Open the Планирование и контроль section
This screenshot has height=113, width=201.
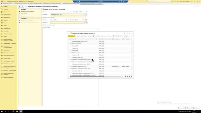(9, 43)
